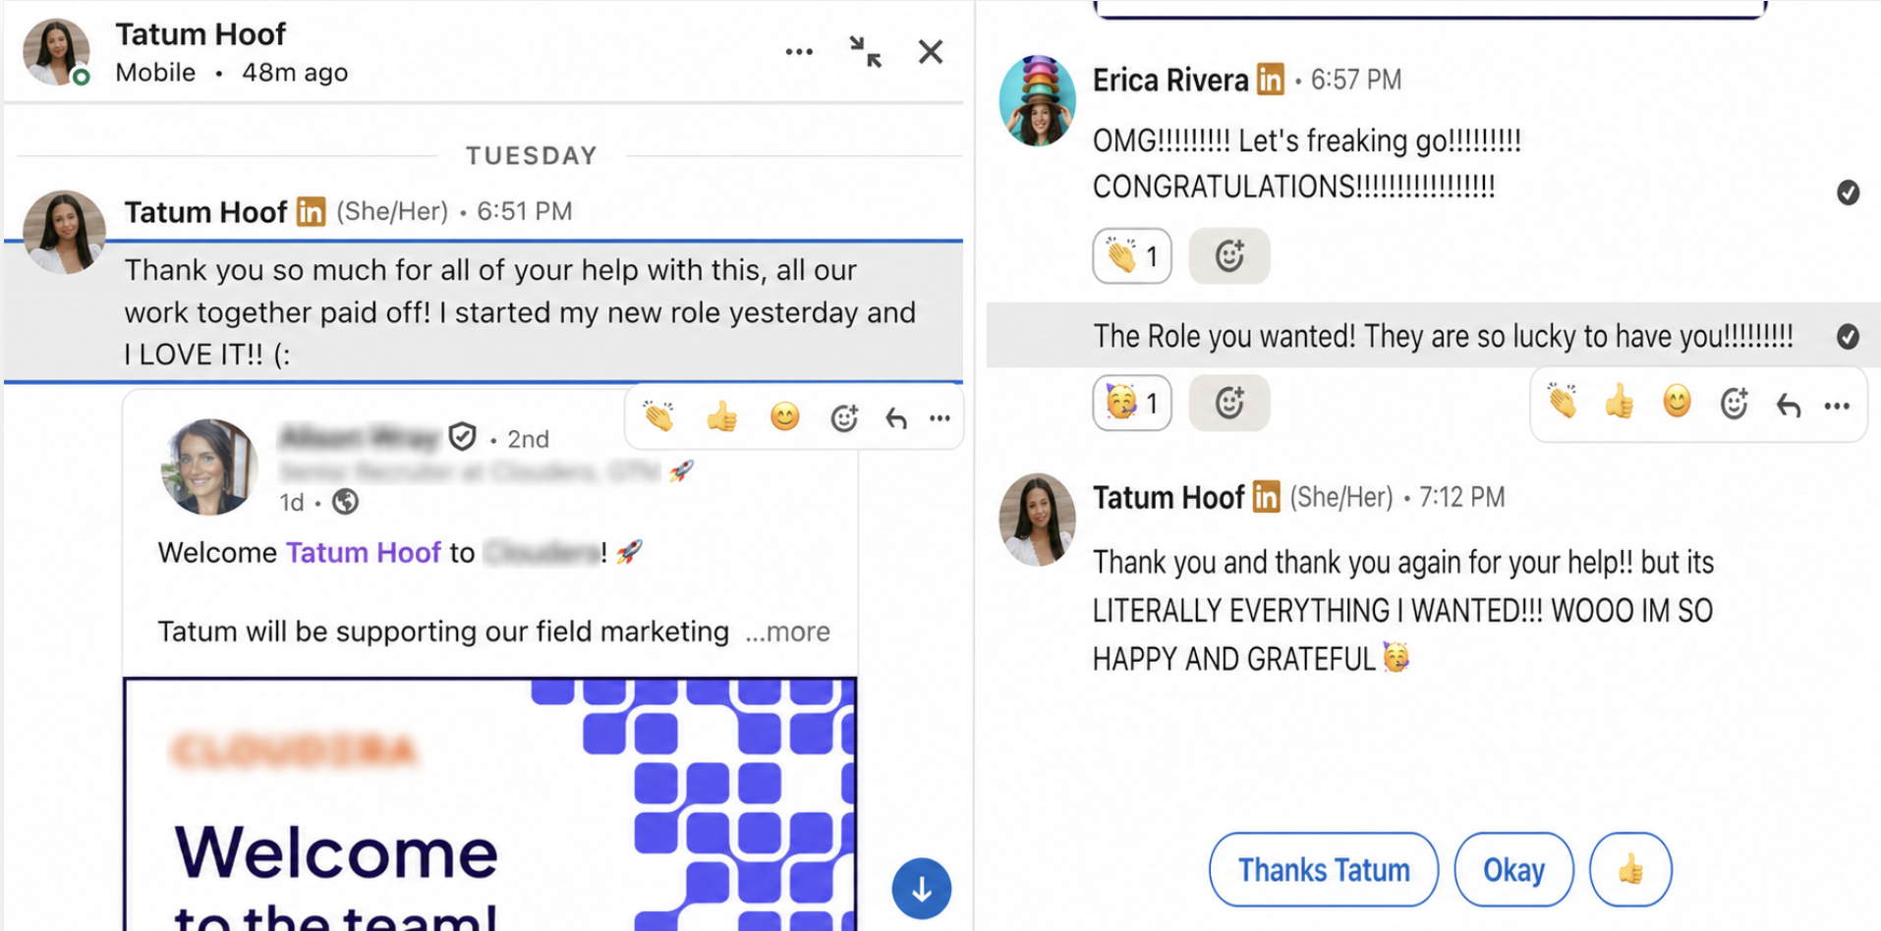Image resolution: width=1881 pixels, height=931 pixels.
Task: Send the Thanks Tatum quick reply
Action: (x=1324, y=870)
